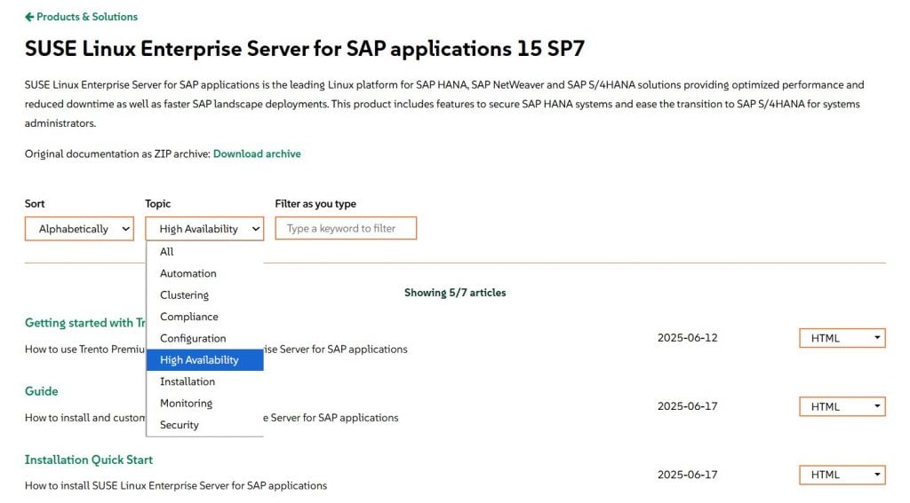
Task: Click Original documentation as ZIP archive text
Action: 117,153
